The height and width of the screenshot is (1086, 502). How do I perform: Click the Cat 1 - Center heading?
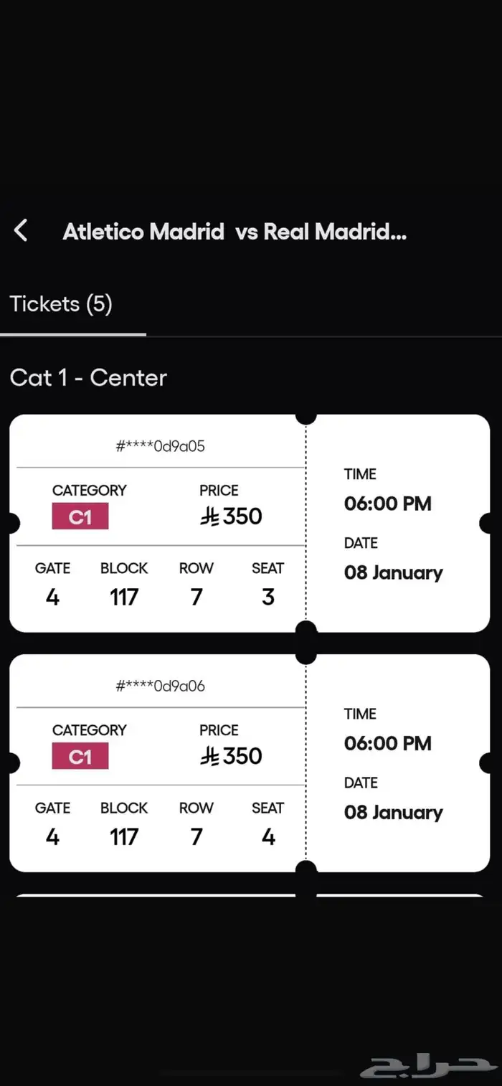pyautogui.click(x=88, y=378)
